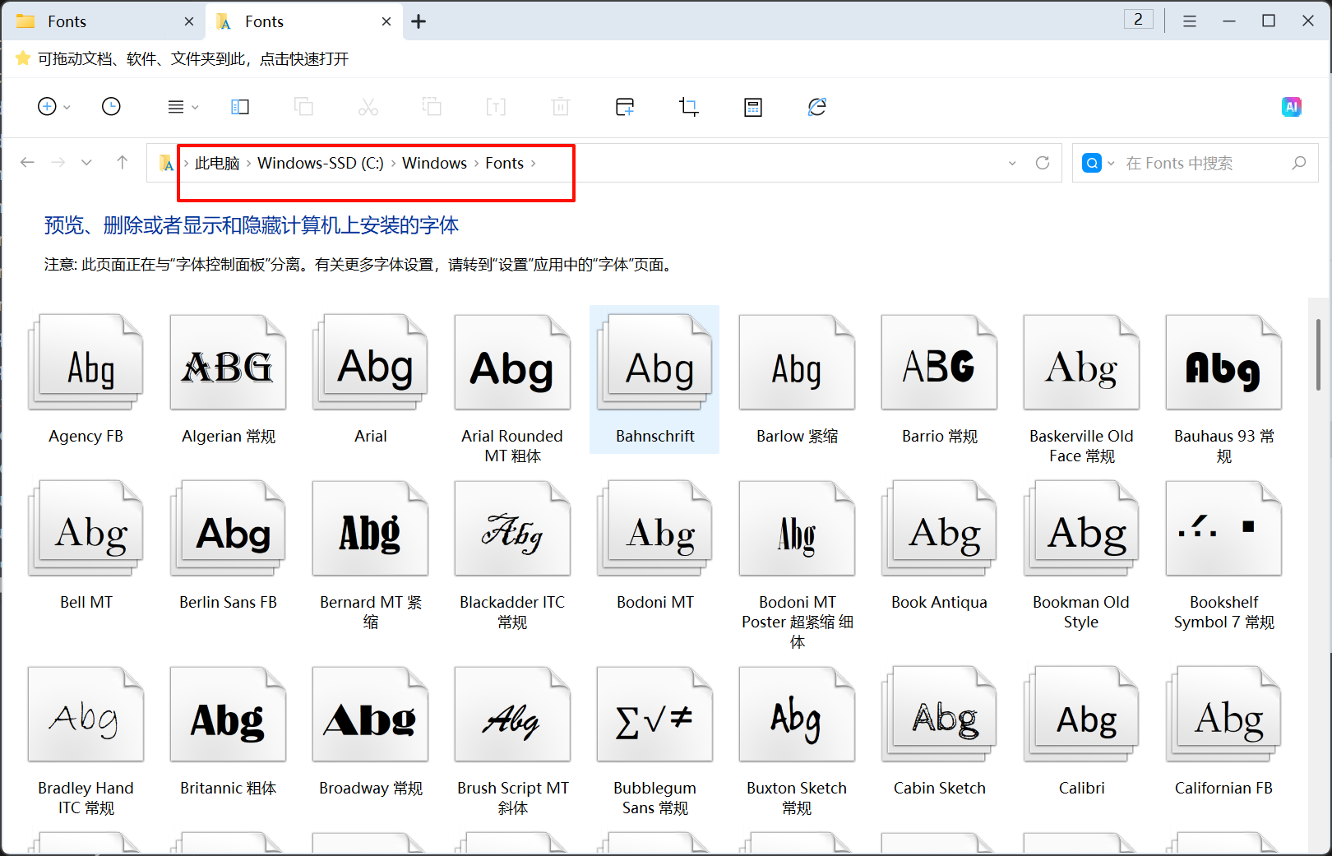Click 此电脑 in the address breadcrumb
Image resolution: width=1332 pixels, height=856 pixels.
pyautogui.click(x=217, y=163)
